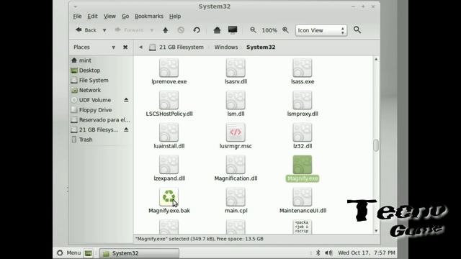461x259 pixels.
Task: Click the scrollbar up arrow
Action: coord(376,59)
